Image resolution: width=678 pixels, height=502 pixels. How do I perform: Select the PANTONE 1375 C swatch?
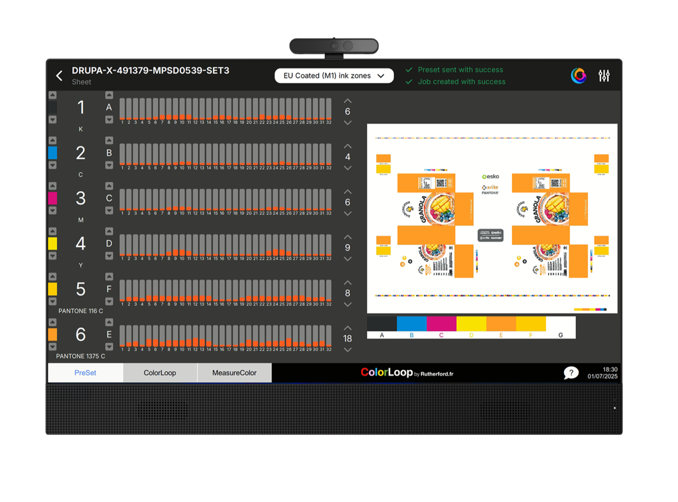tap(53, 335)
